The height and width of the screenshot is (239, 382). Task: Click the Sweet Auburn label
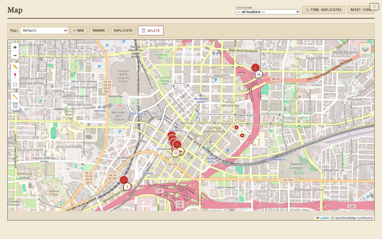point(246,115)
